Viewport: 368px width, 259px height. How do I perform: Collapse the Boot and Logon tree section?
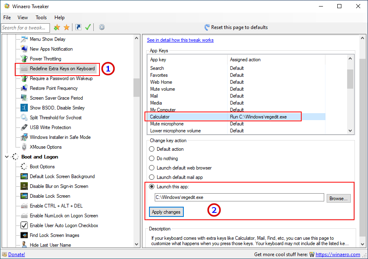coord(7,157)
